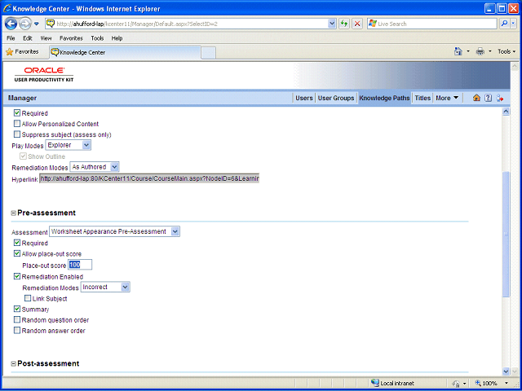The image size is (522, 391).
Task: Check Suppress subject (assess only)
Action: tap(17, 134)
